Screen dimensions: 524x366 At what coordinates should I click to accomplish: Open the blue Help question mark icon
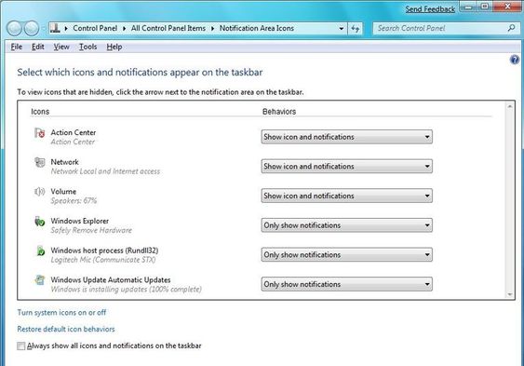pos(515,60)
